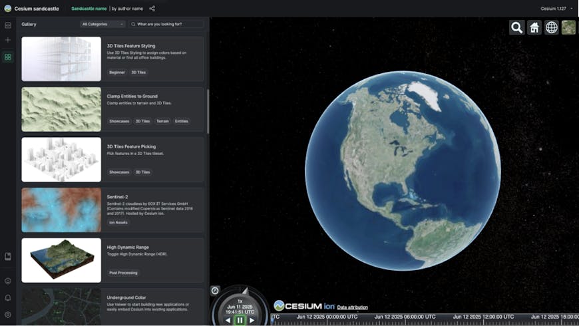This screenshot has width=579, height=326.
Task: Click the 3D Tiles Feature Styling title
Action: 131,46
